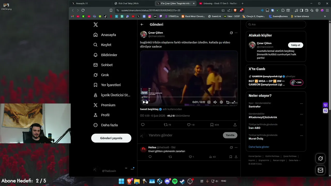This screenshot has height=186, width=331.
Task: Click Gönderi yayınla button
Action: click(111, 138)
